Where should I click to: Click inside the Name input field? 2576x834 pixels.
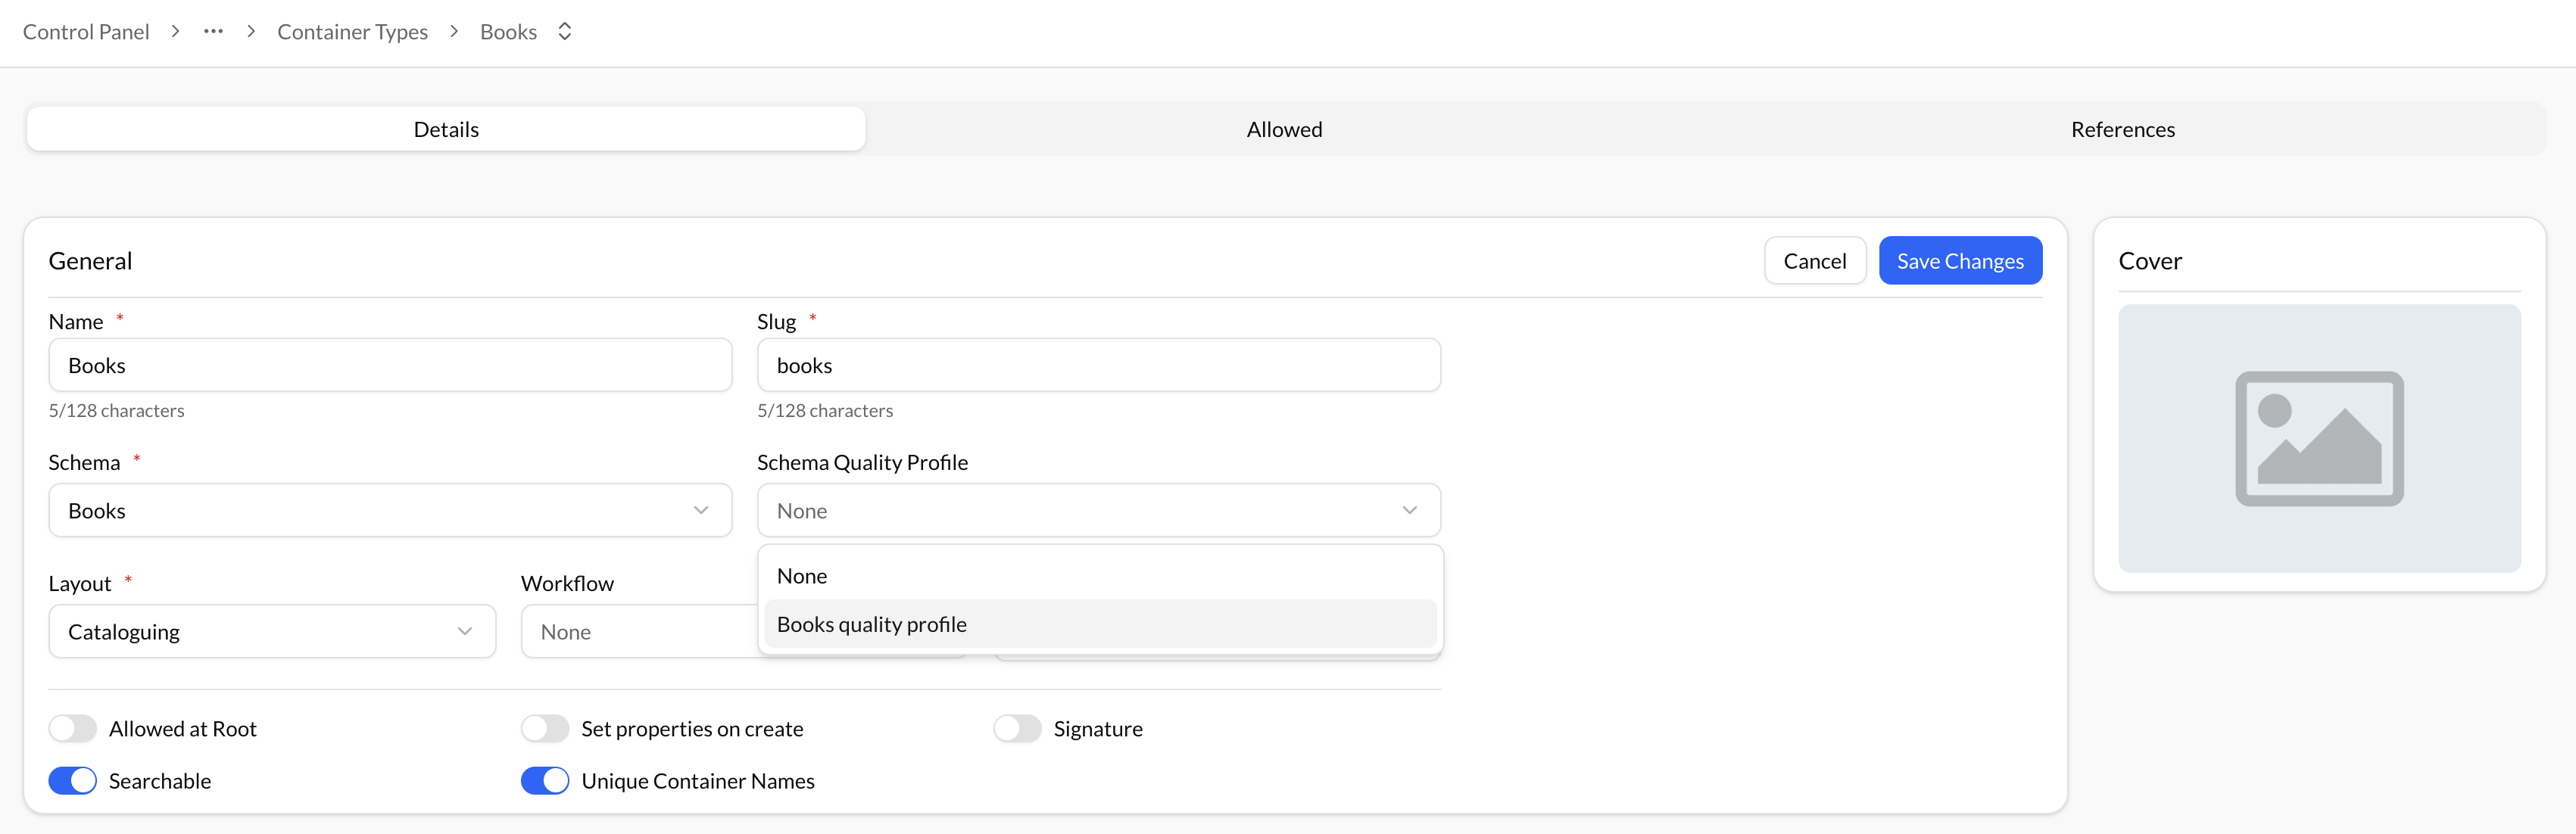tap(390, 364)
